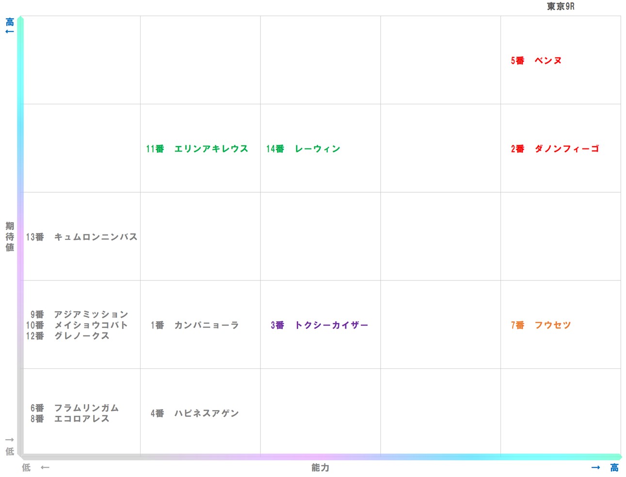
Task: Click the 12番 グレノークス entry
Action: click(75, 336)
